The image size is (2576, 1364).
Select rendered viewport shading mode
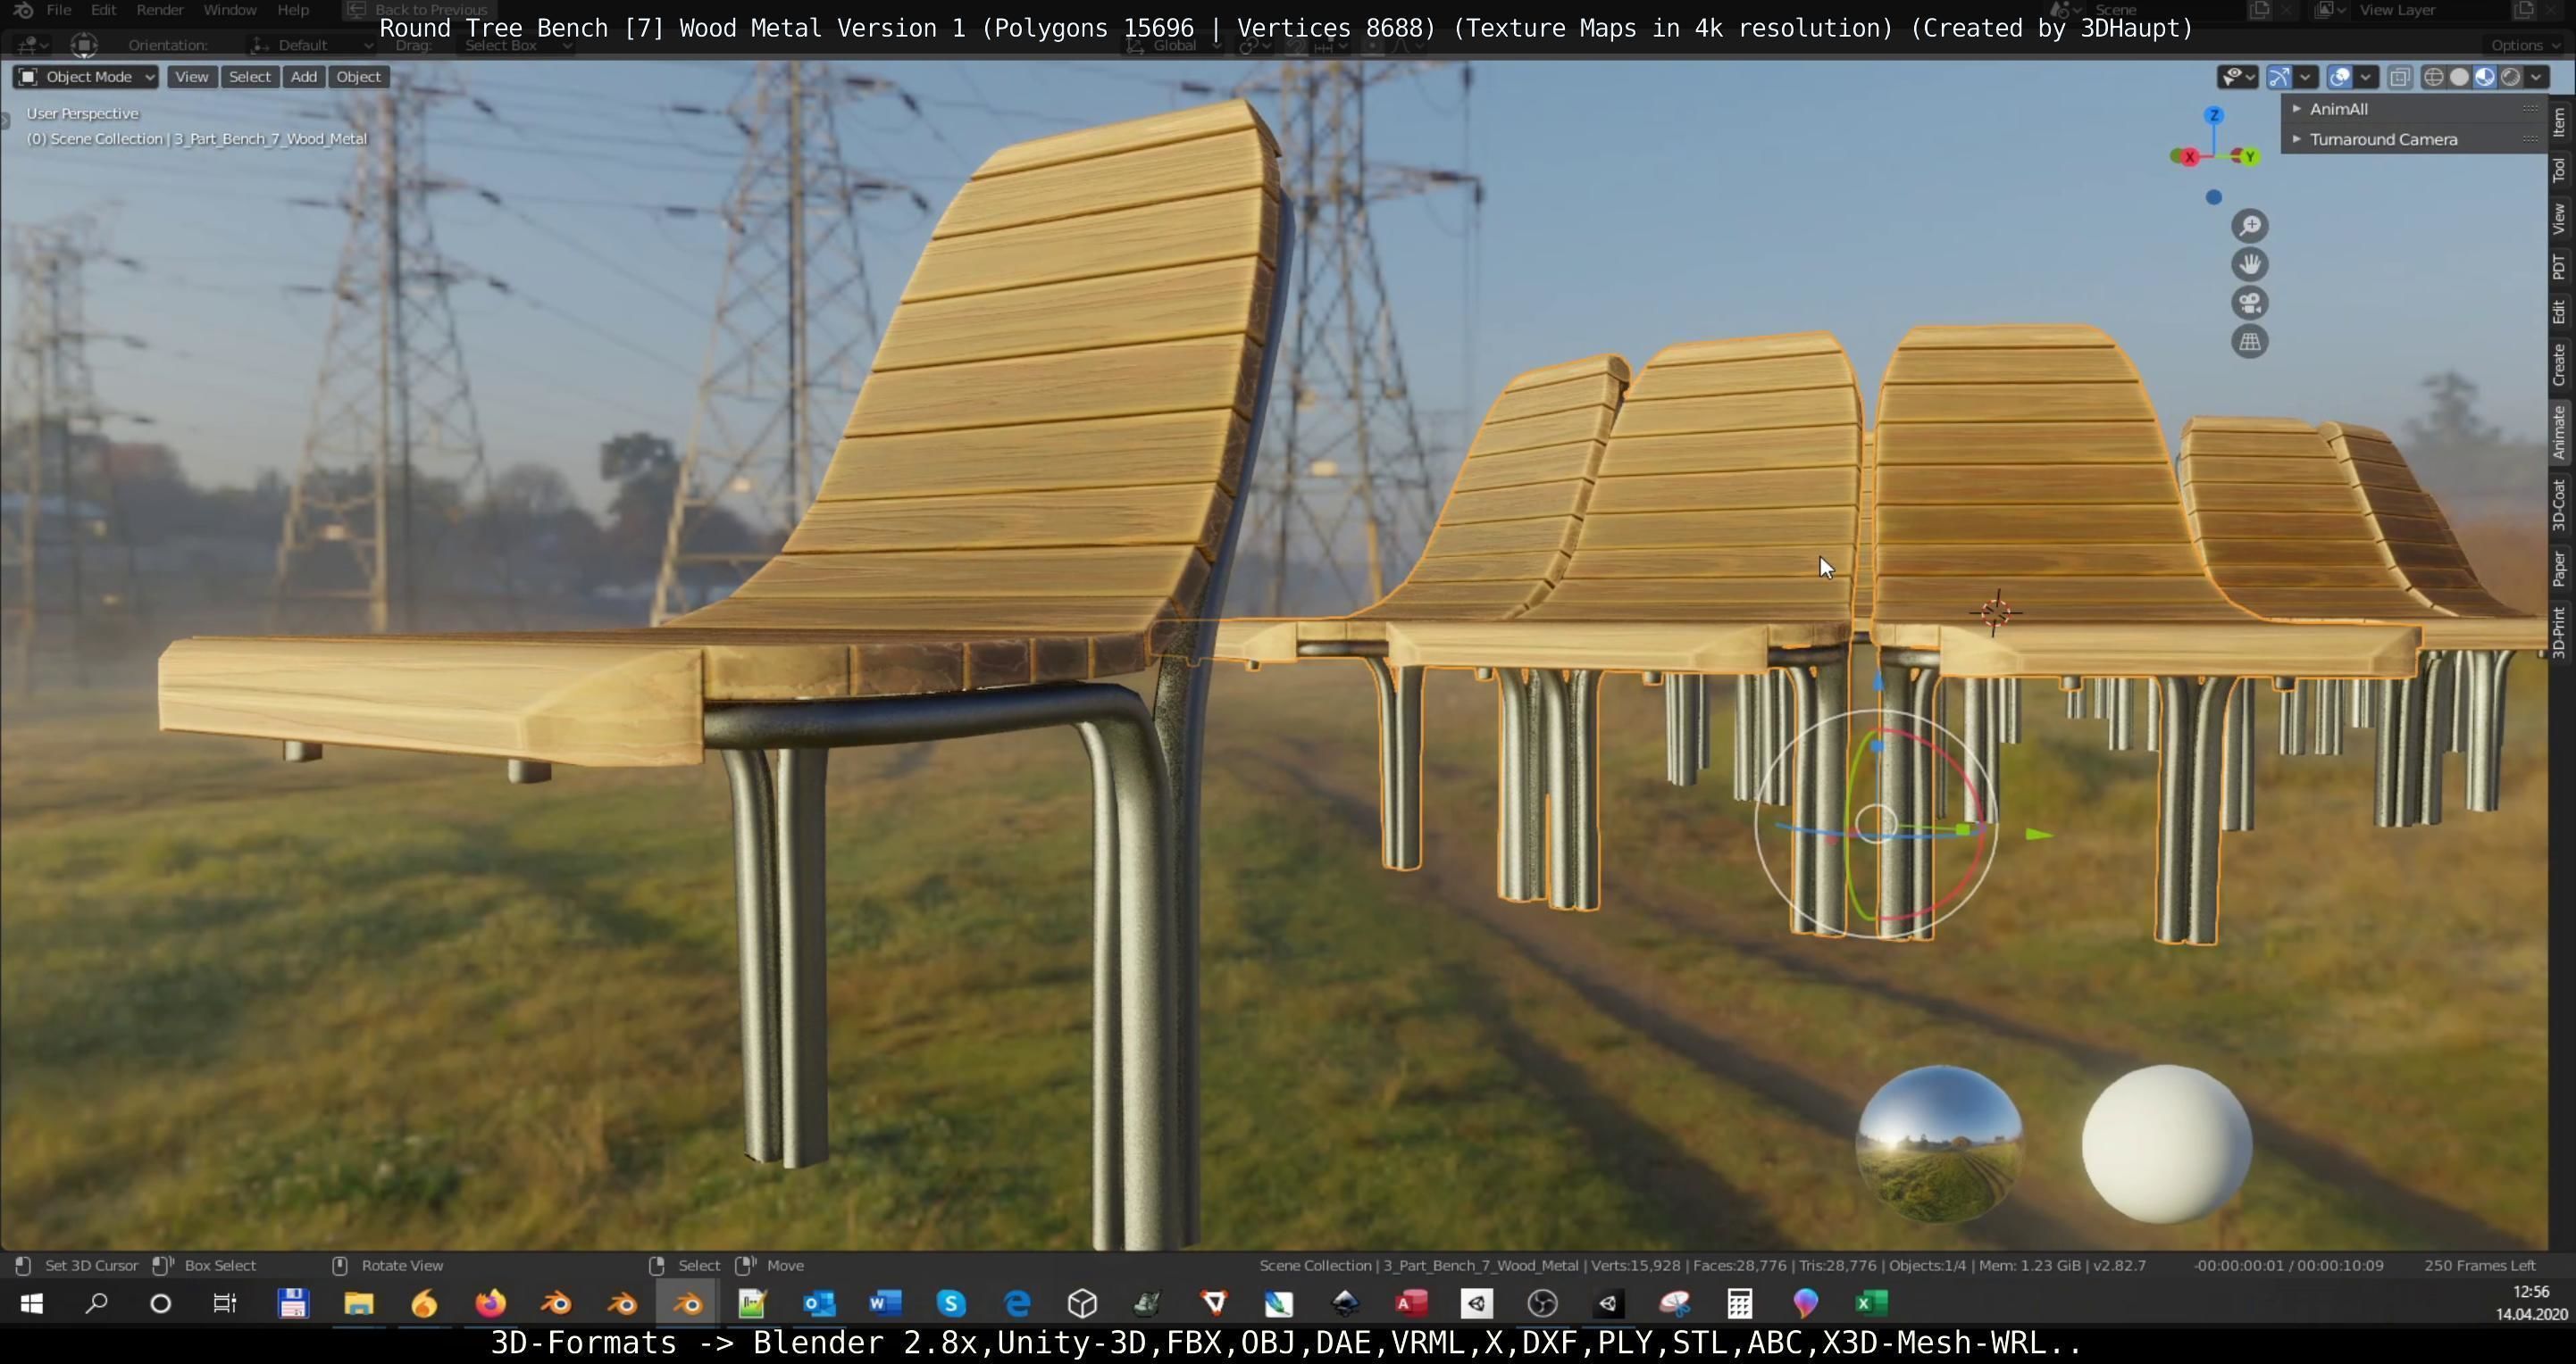(2510, 77)
